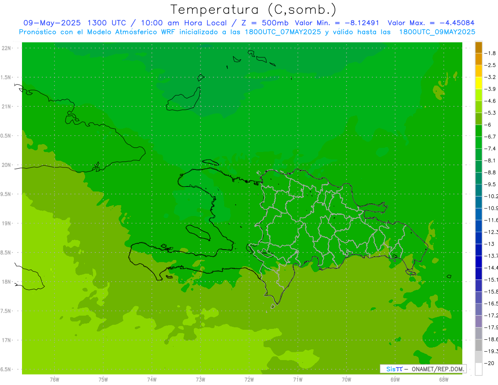498x385 pixels.
Task: Click the '74W' longitude label
Action: click(x=152, y=380)
